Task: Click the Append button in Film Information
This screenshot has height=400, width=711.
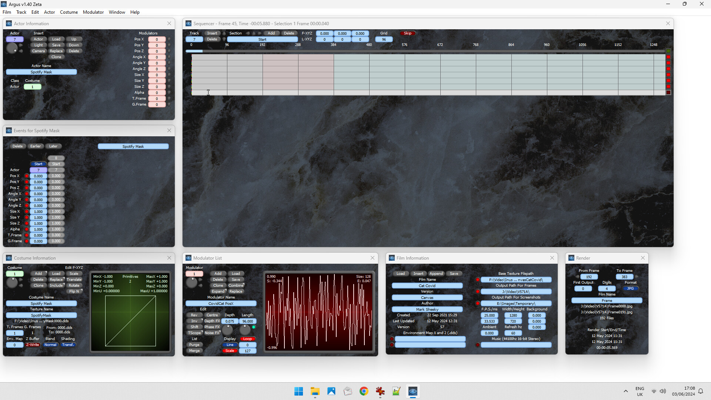Action: (x=436, y=273)
